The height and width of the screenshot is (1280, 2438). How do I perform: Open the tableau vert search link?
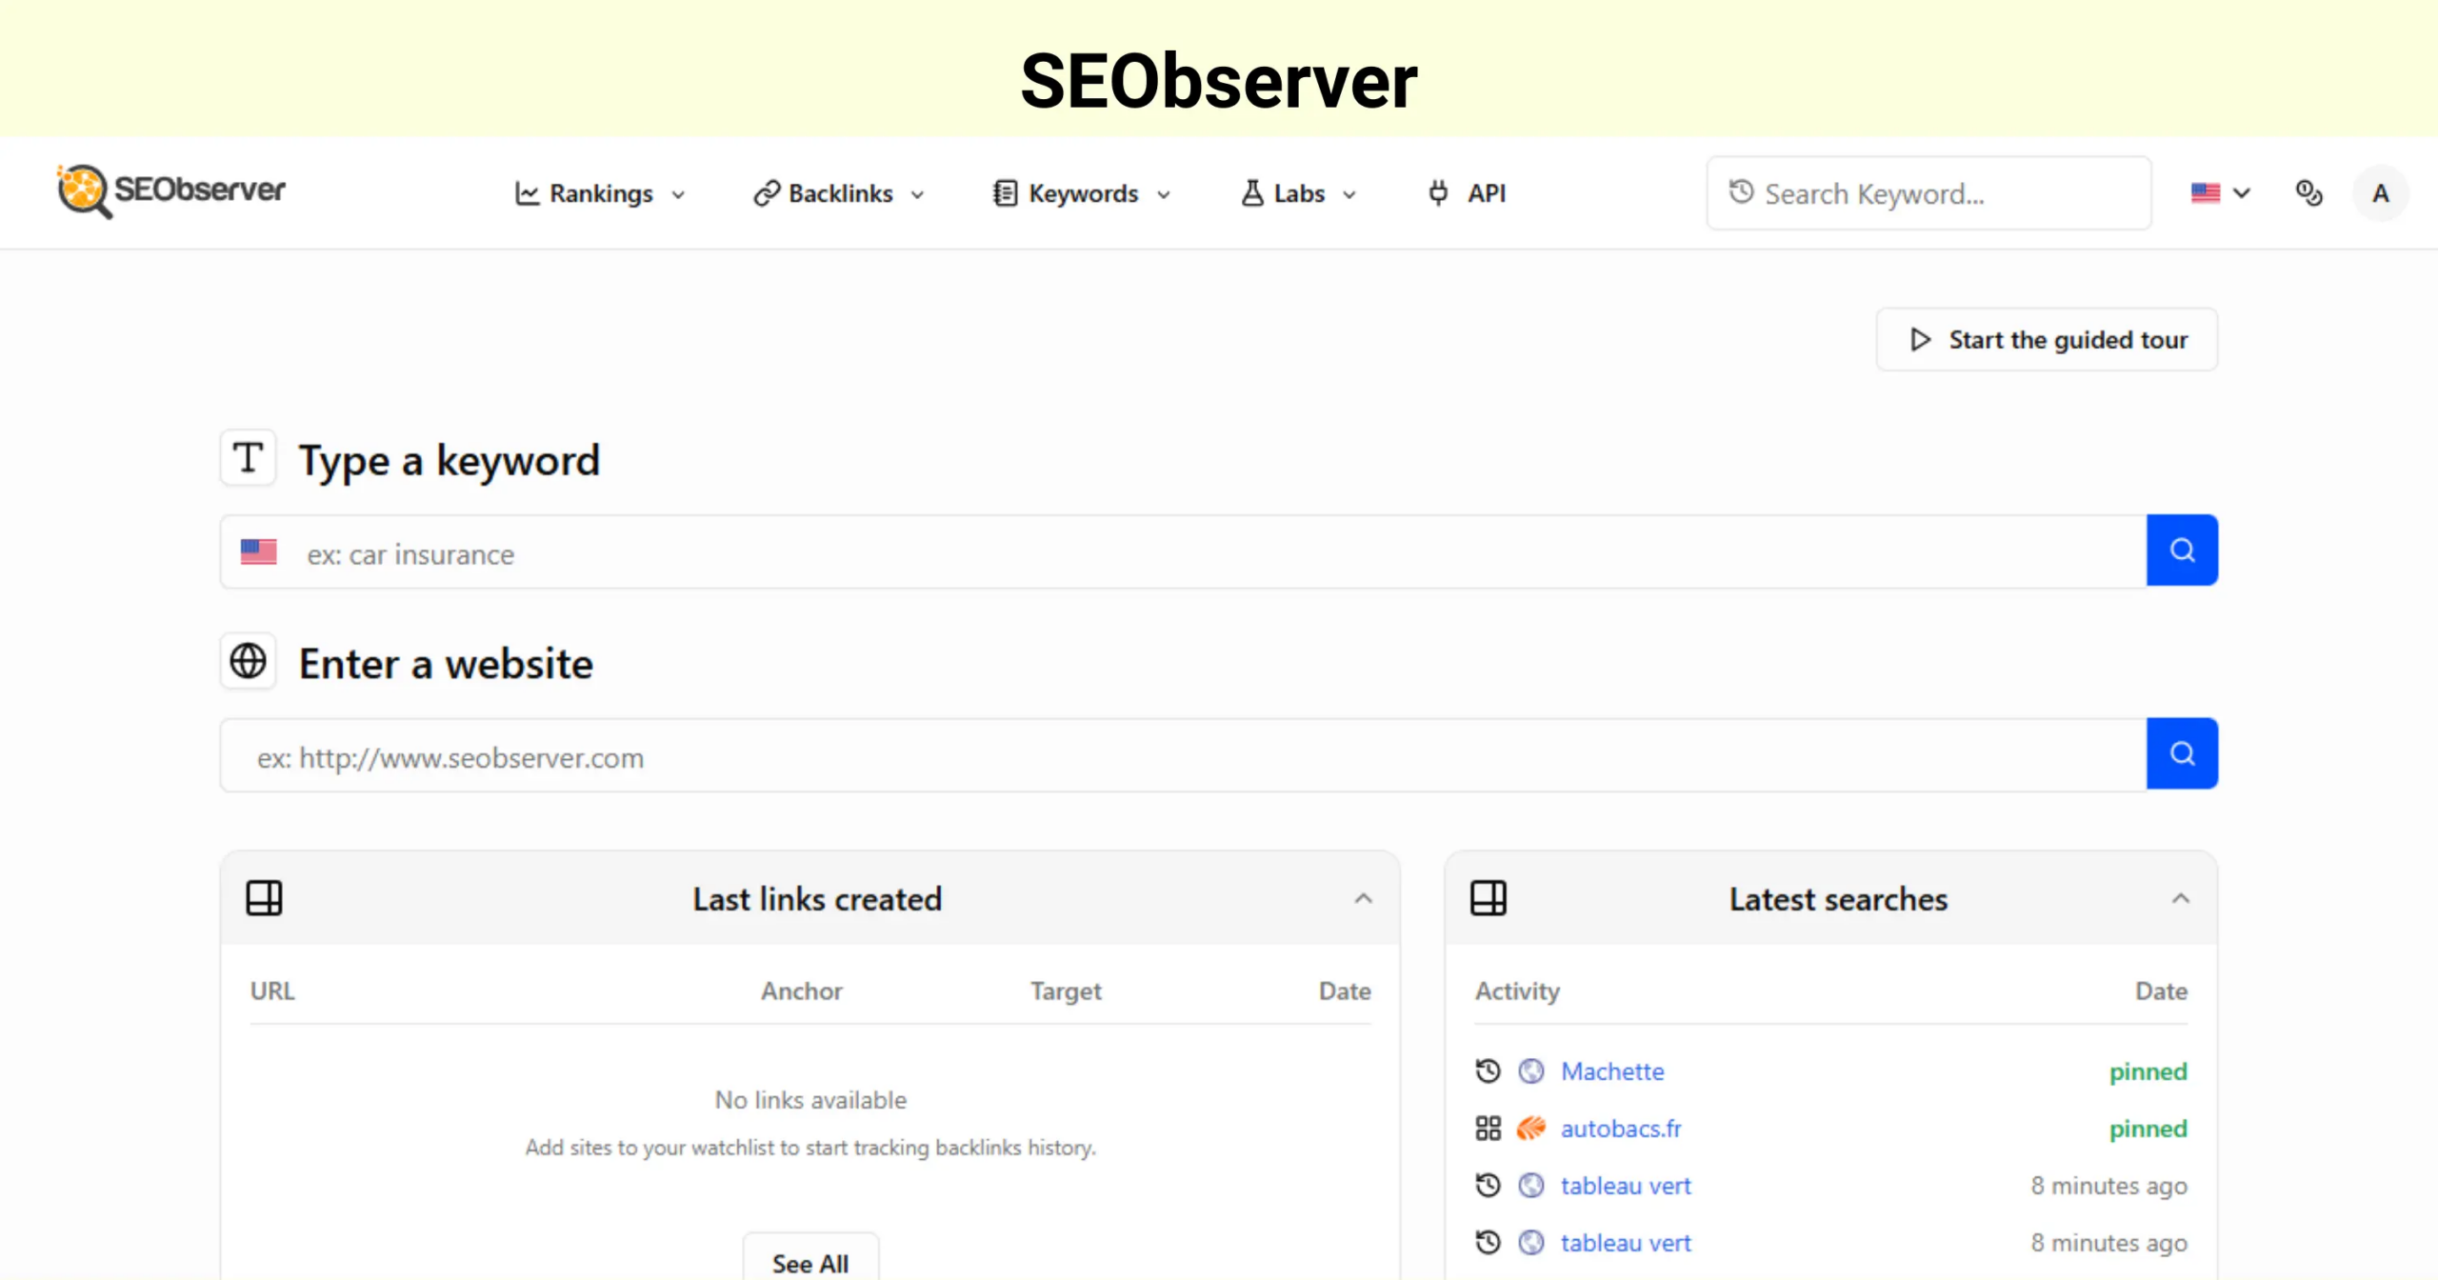1625,1185
